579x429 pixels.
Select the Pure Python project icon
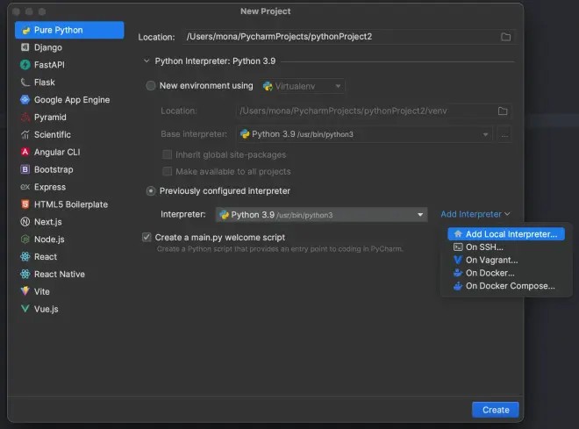pos(25,31)
